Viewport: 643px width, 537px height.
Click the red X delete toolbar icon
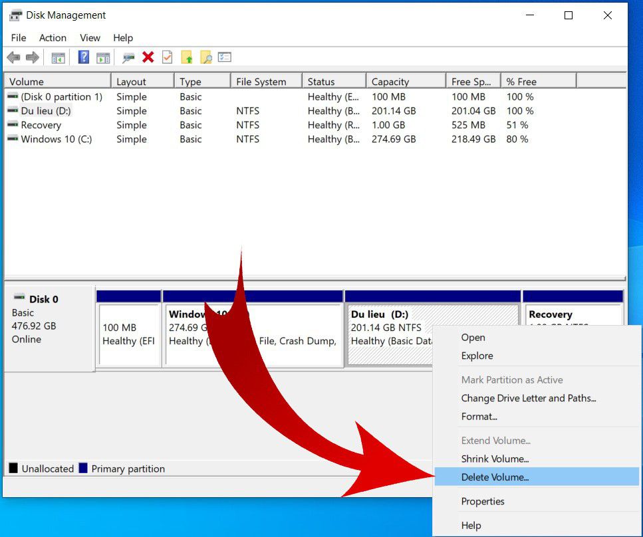coord(148,58)
